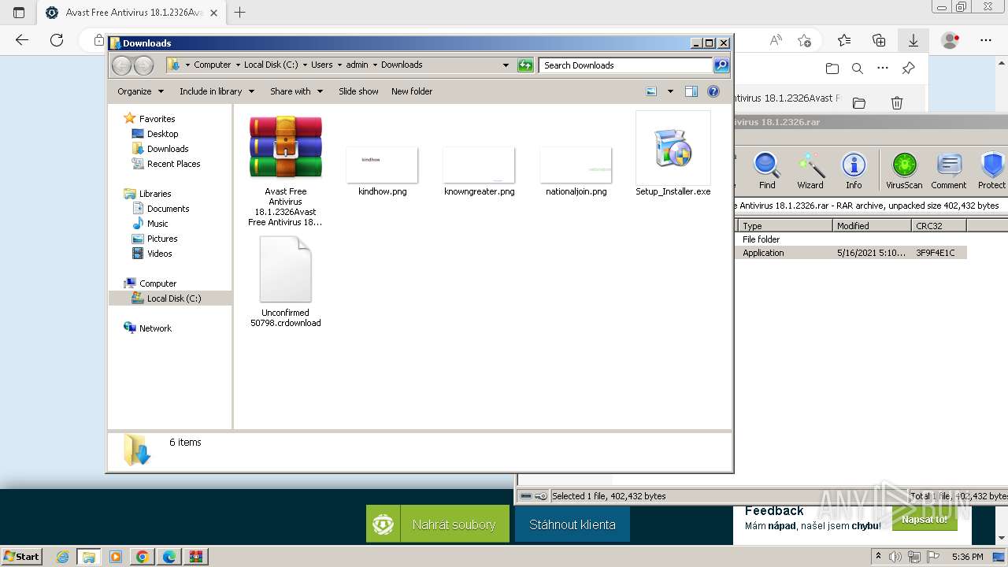Click admin in the address breadcrumb
Screen dimensions: 1008x567
tap(357, 65)
